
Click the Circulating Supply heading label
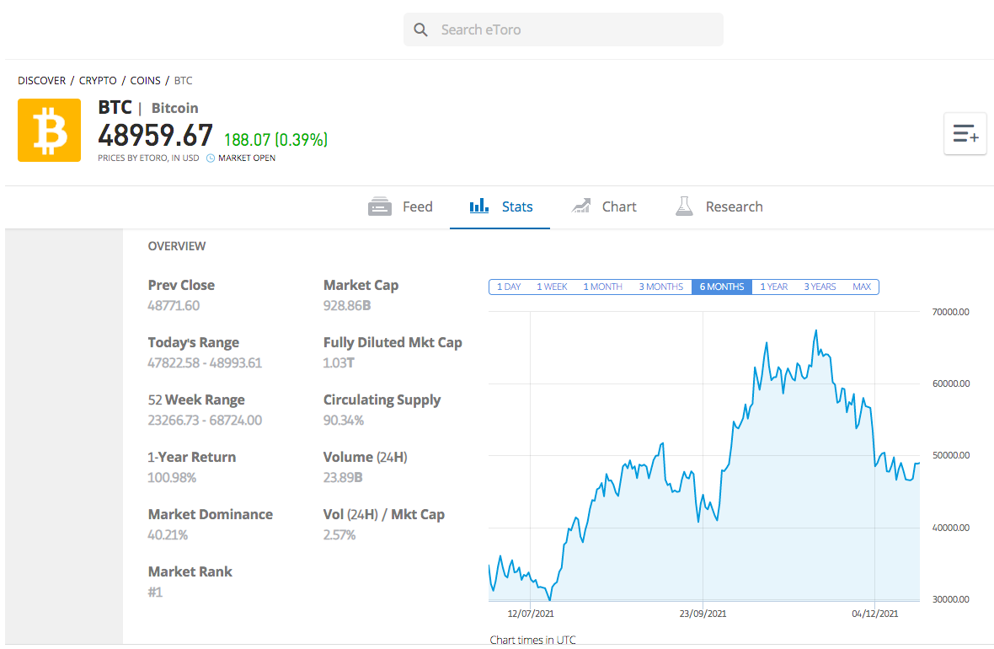pos(382,400)
